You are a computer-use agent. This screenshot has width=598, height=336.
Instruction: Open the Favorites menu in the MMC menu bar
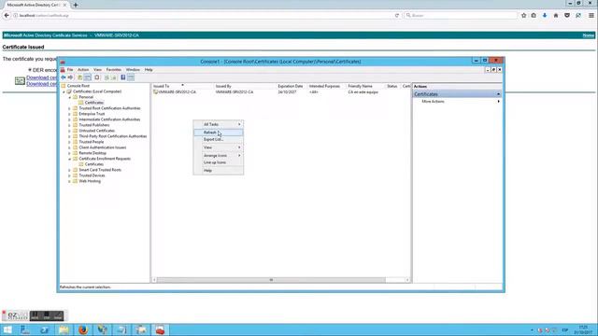click(x=114, y=70)
